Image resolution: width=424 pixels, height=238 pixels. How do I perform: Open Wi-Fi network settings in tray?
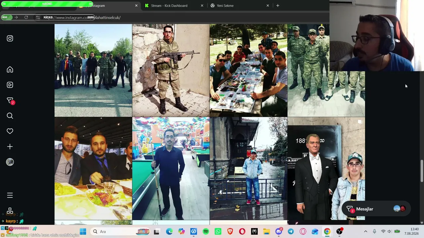(x=383, y=232)
